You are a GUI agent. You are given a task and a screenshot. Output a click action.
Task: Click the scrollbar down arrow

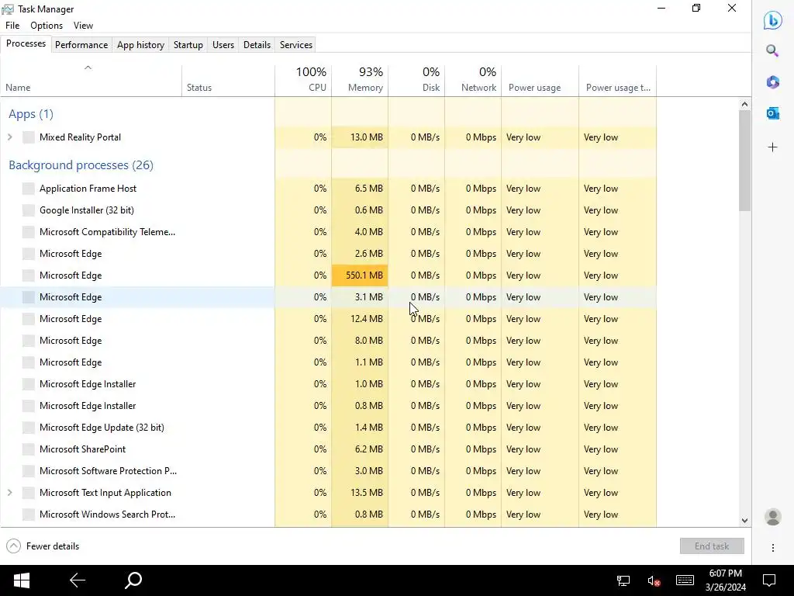744,521
